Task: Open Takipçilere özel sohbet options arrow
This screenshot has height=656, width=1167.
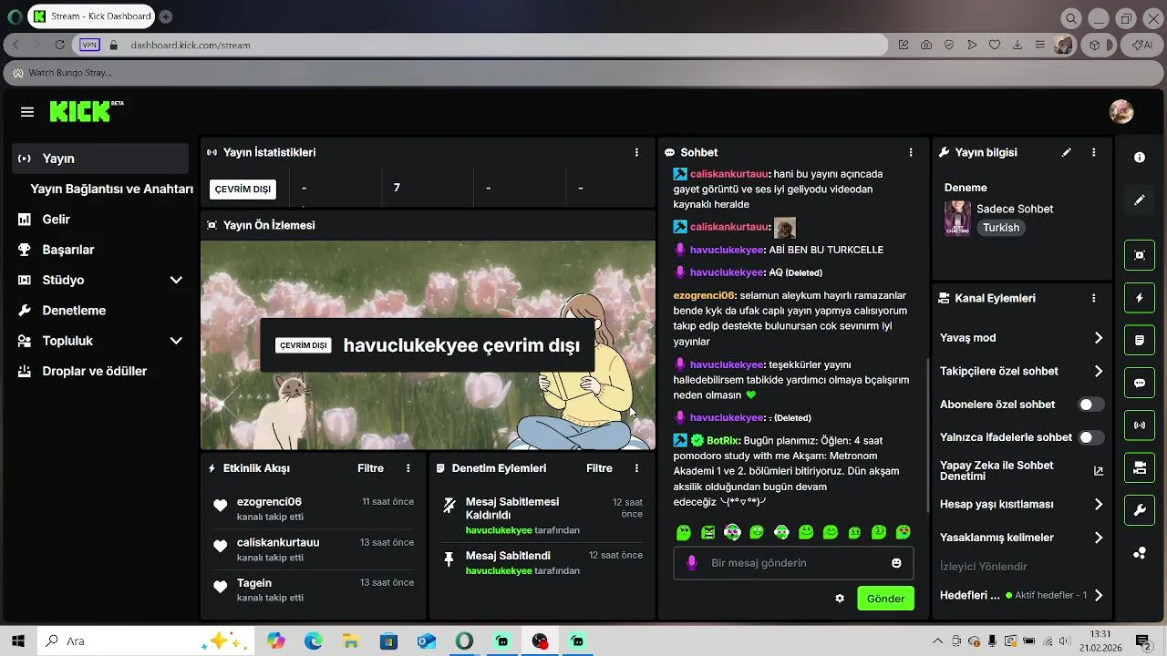Action: [x=1099, y=371]
